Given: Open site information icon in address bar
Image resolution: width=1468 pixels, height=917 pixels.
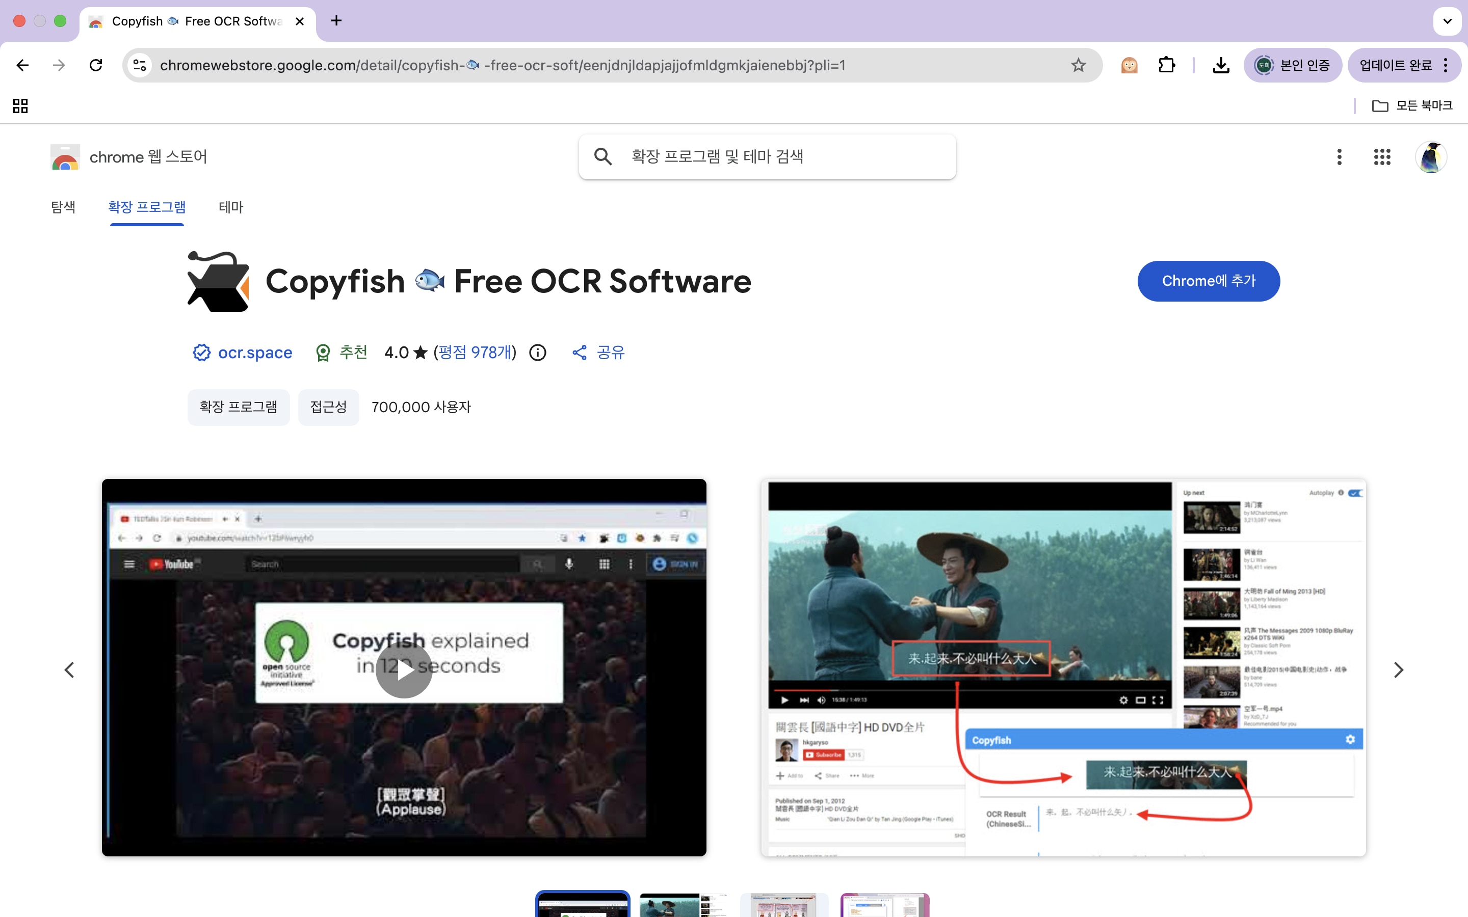Looking at the screenshot, I should [140, 65].
